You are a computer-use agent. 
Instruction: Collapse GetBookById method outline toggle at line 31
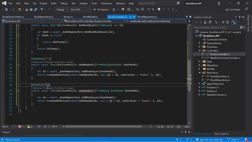pyautogui.click(x=19, y=25)
